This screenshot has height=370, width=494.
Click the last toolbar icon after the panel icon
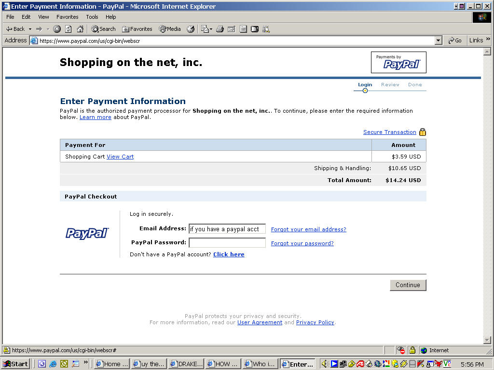(x=266, y=29)
